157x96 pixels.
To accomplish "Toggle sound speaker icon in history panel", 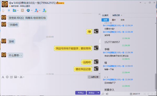I will [x=107, y=94].
